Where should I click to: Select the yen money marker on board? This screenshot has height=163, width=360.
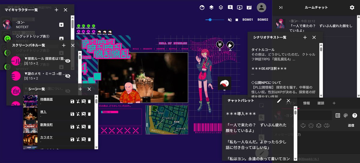(x=220, y=45)
